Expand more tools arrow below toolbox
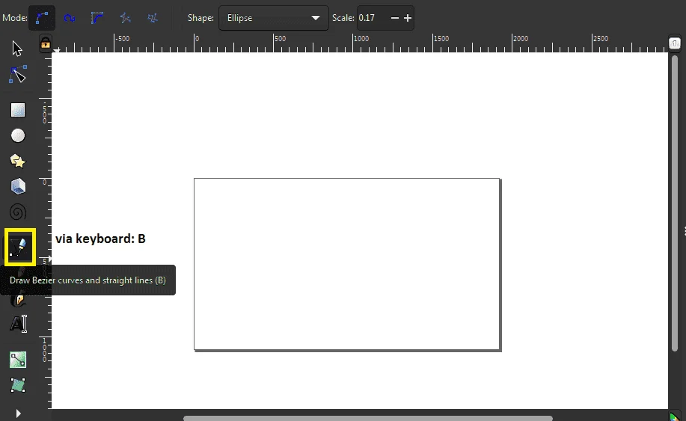686x421 pixels. pos(18,414)
